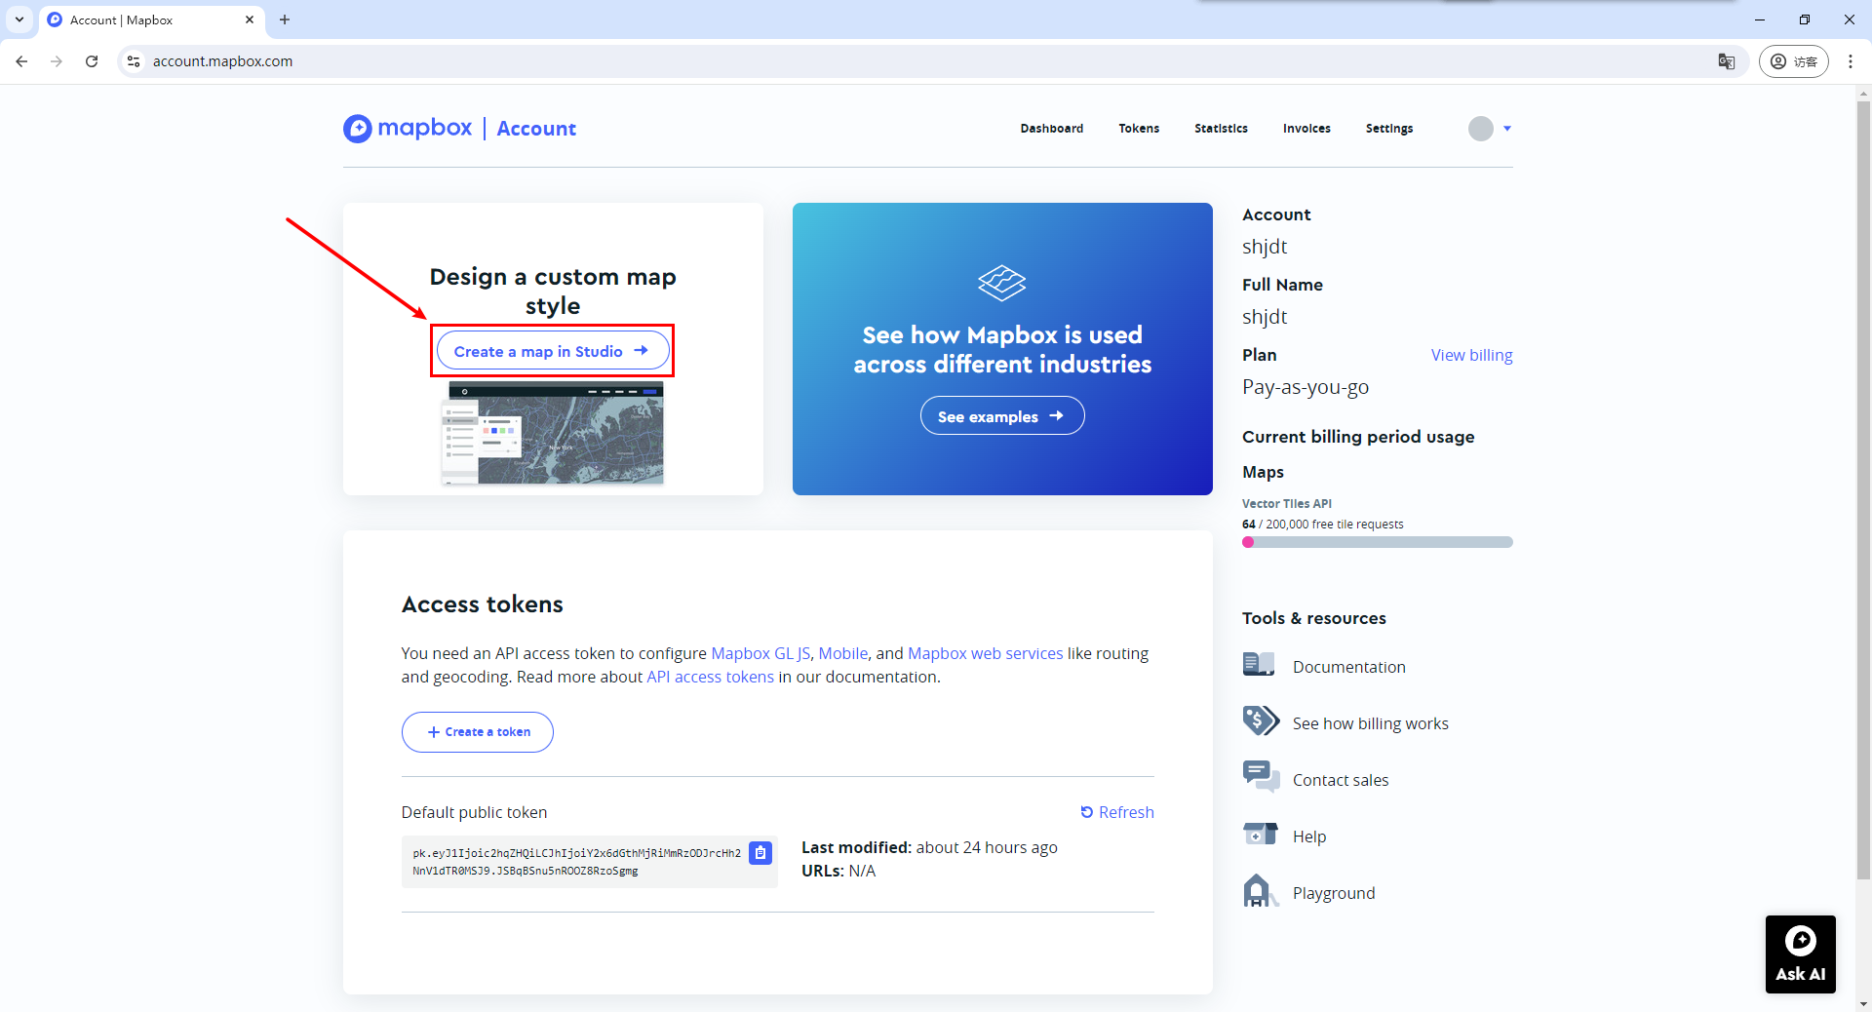The width and height of the screenshot is (1872, 1012).
Task: Open See how billing works
Action: [x=1371, y=723]
